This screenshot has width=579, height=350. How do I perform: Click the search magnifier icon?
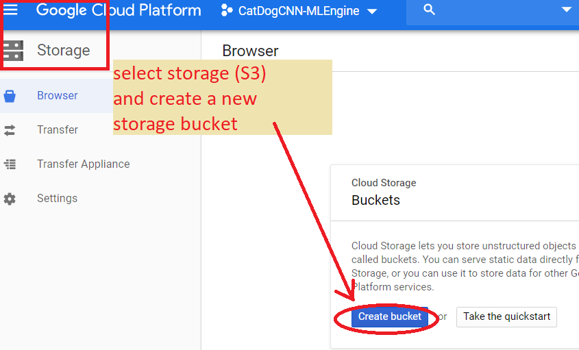coord(430,10)
